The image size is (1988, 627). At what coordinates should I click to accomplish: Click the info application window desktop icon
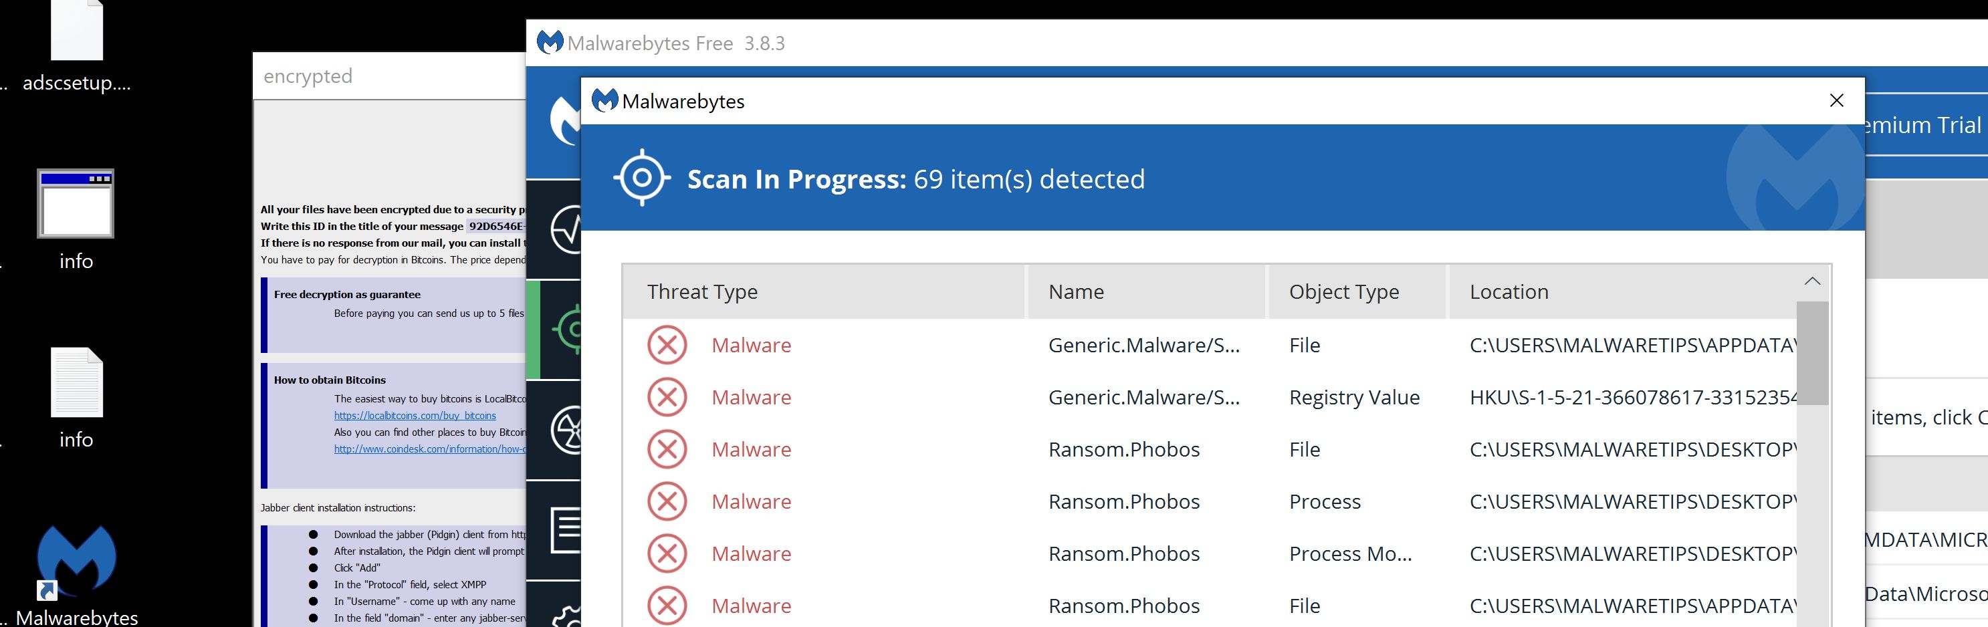click(76, 204)
